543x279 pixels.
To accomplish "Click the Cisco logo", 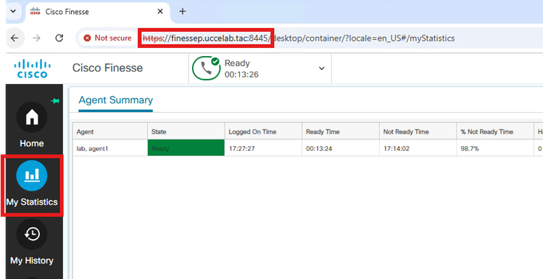I will (x=33, y=68).
